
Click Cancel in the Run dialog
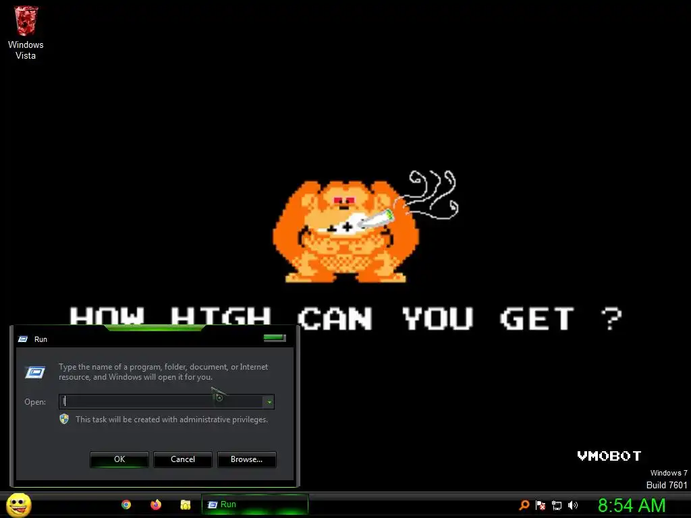coord(183,459)
